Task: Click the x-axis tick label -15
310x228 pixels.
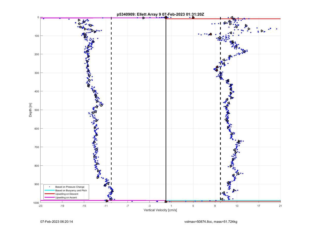Action: tap(84, 206)
